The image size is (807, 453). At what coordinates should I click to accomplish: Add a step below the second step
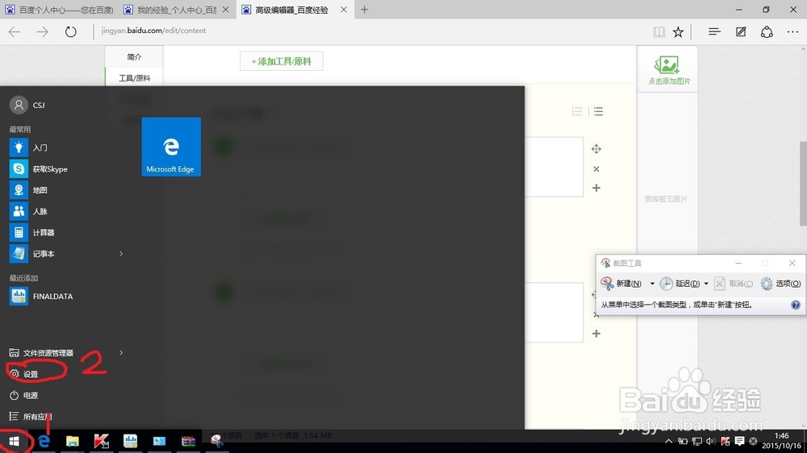(596, 334)
